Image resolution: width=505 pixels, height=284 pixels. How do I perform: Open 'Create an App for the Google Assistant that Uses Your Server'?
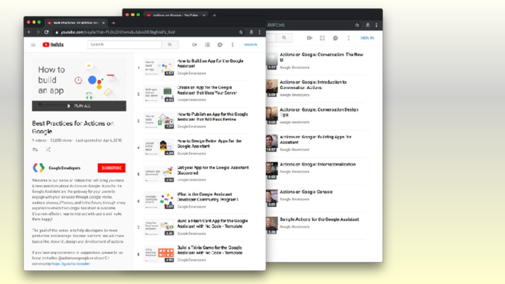tap(207, 90)
